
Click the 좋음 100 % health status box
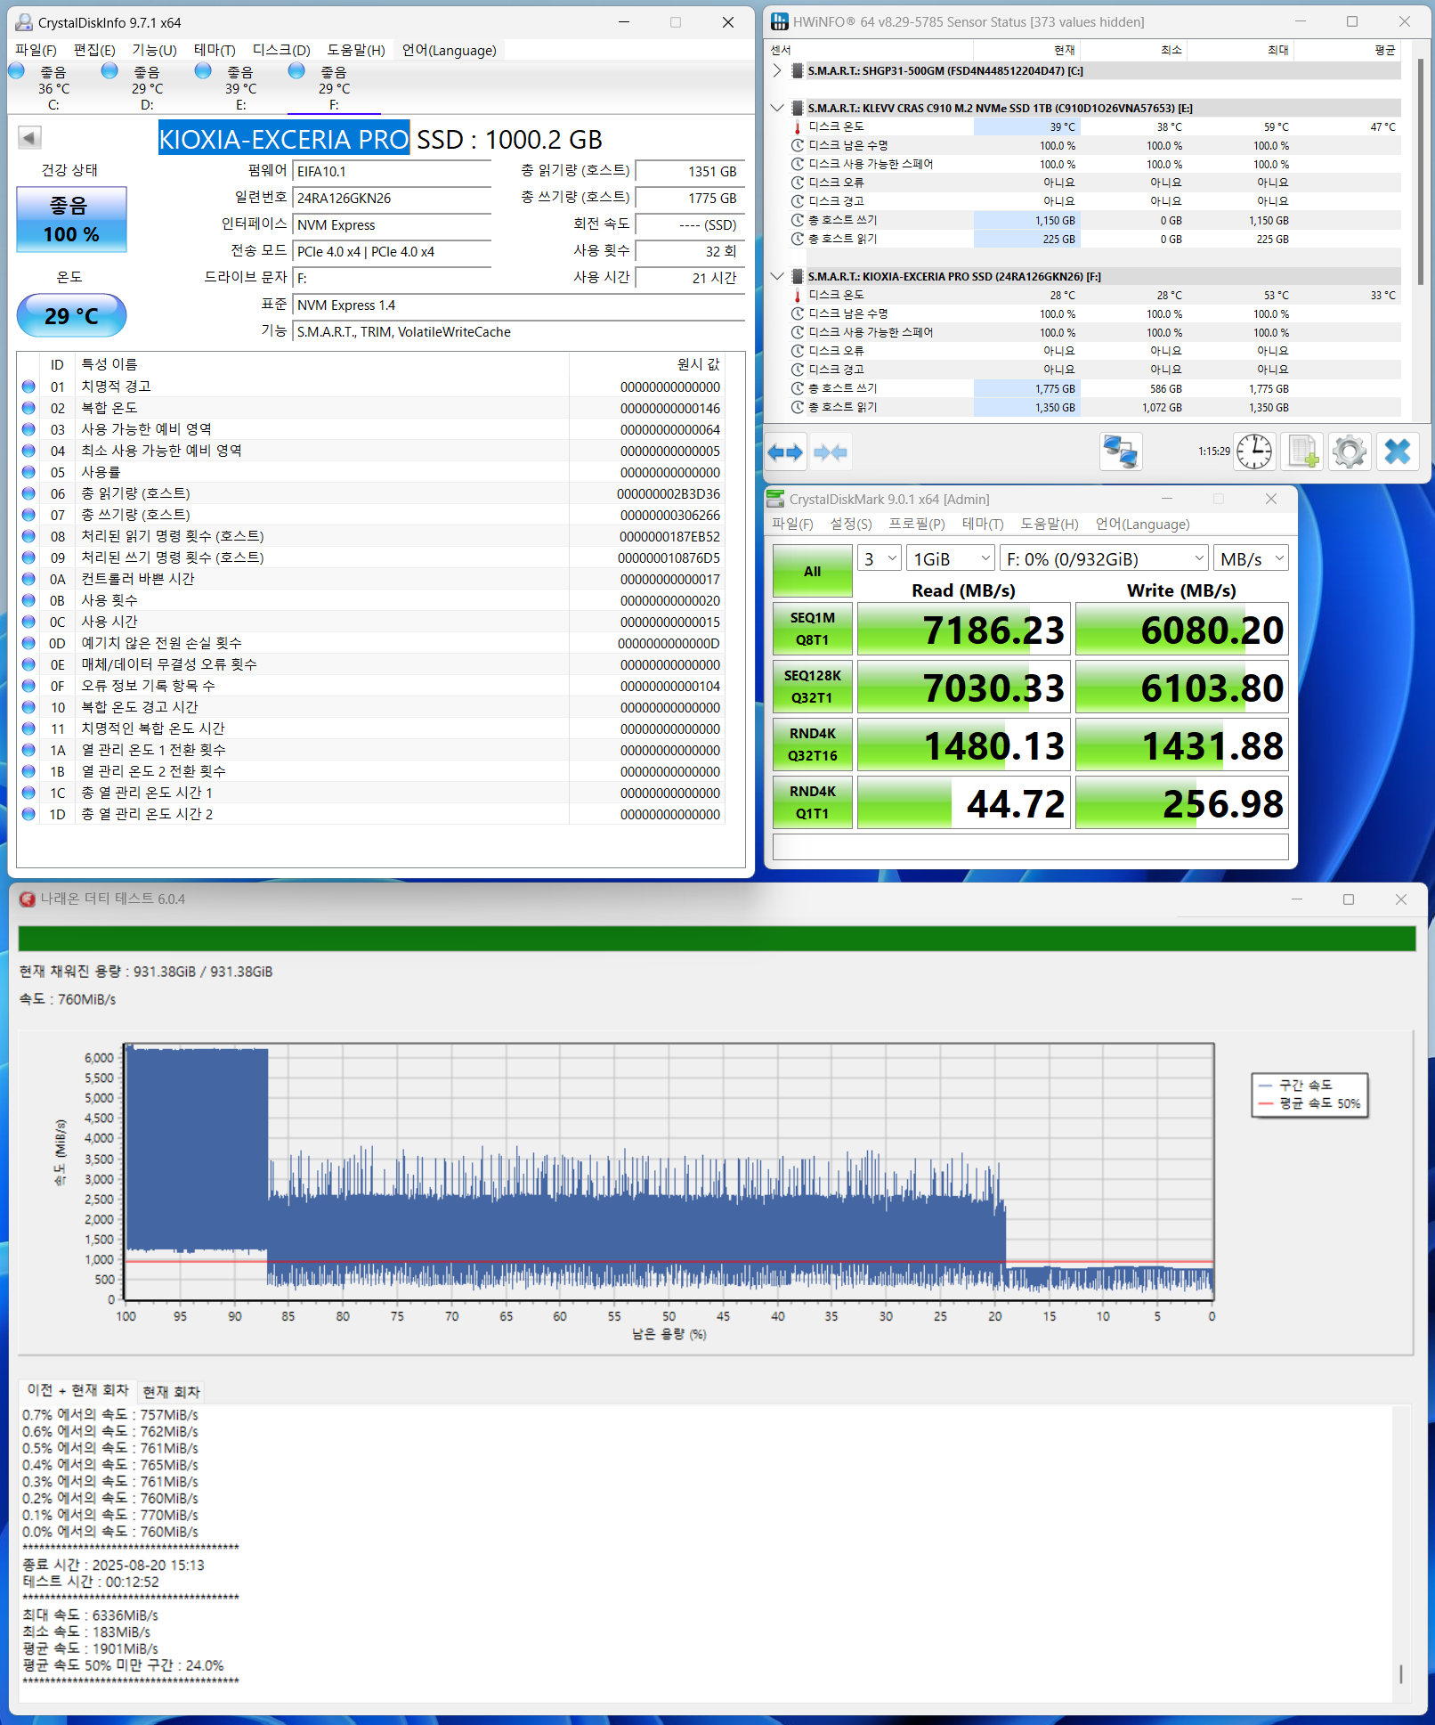tap(71, 220)
